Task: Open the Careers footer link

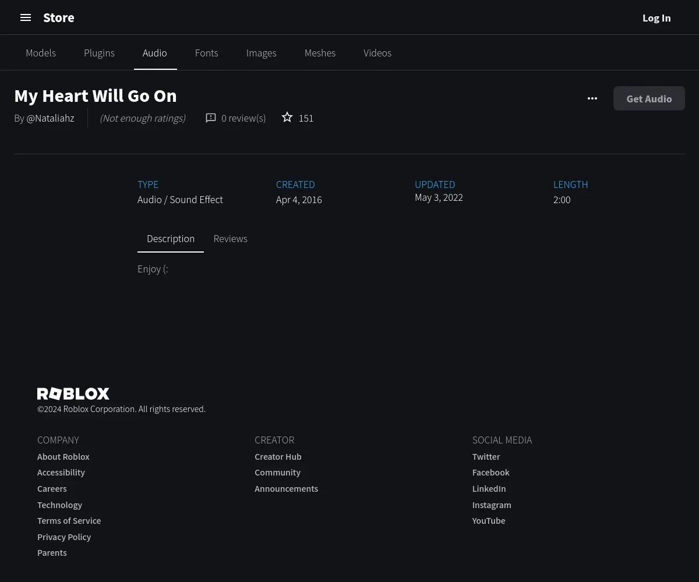Action: 52,489
